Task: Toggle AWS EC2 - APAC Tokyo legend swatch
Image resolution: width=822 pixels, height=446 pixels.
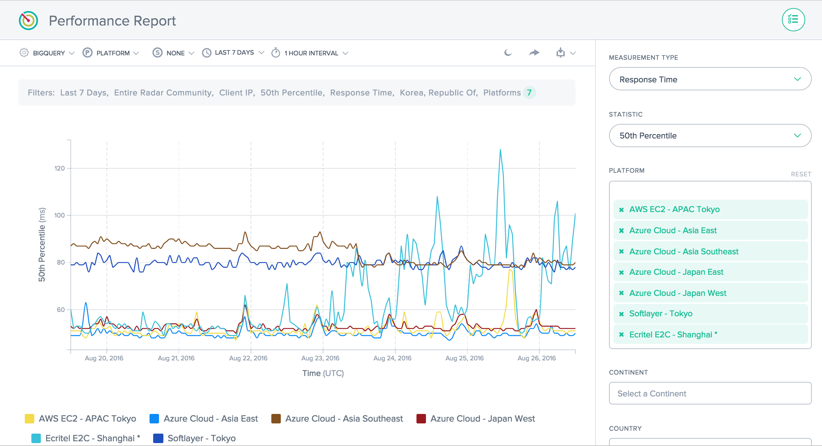Action: 30,419
